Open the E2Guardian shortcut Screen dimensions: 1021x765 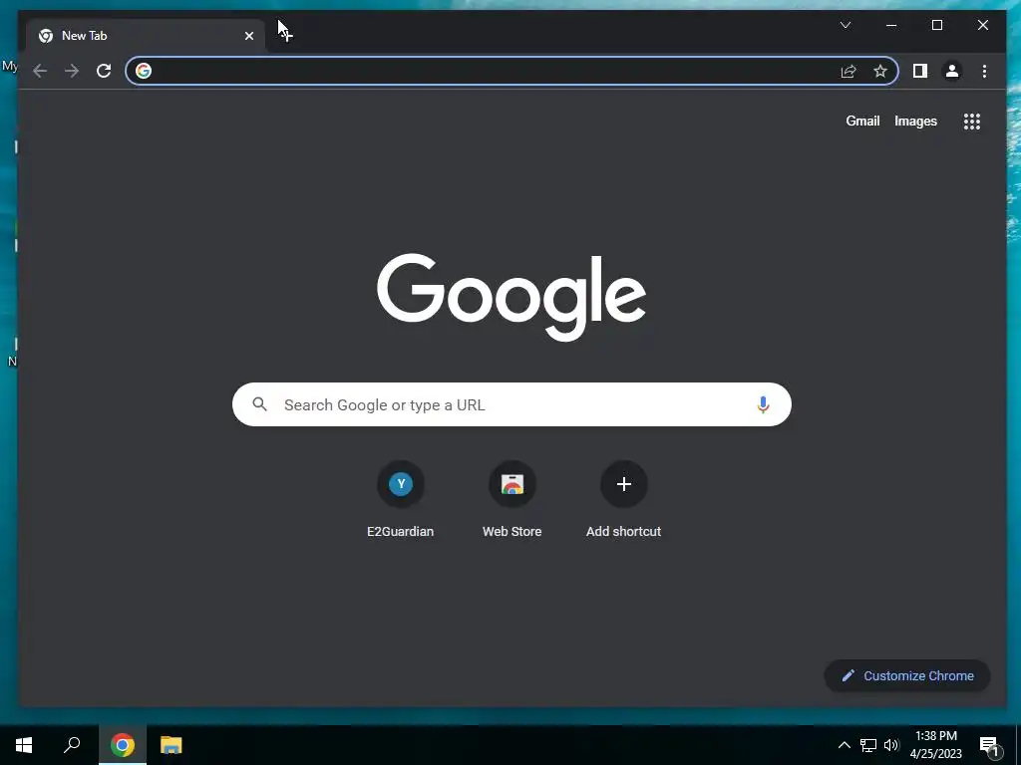tap(401, 499)
